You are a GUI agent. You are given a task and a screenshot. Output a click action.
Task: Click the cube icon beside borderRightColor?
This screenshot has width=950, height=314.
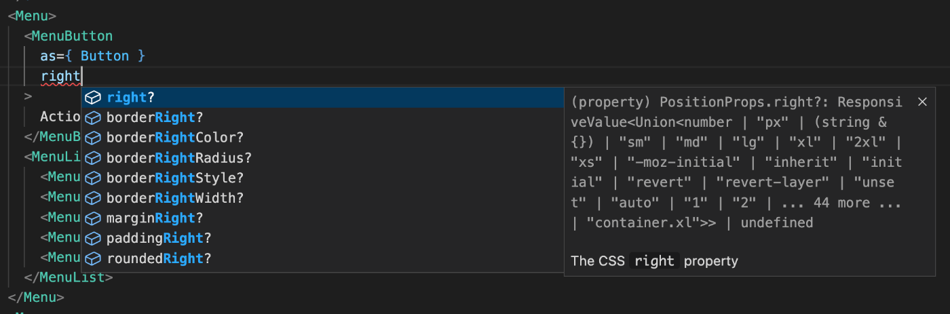pos(93,138)
